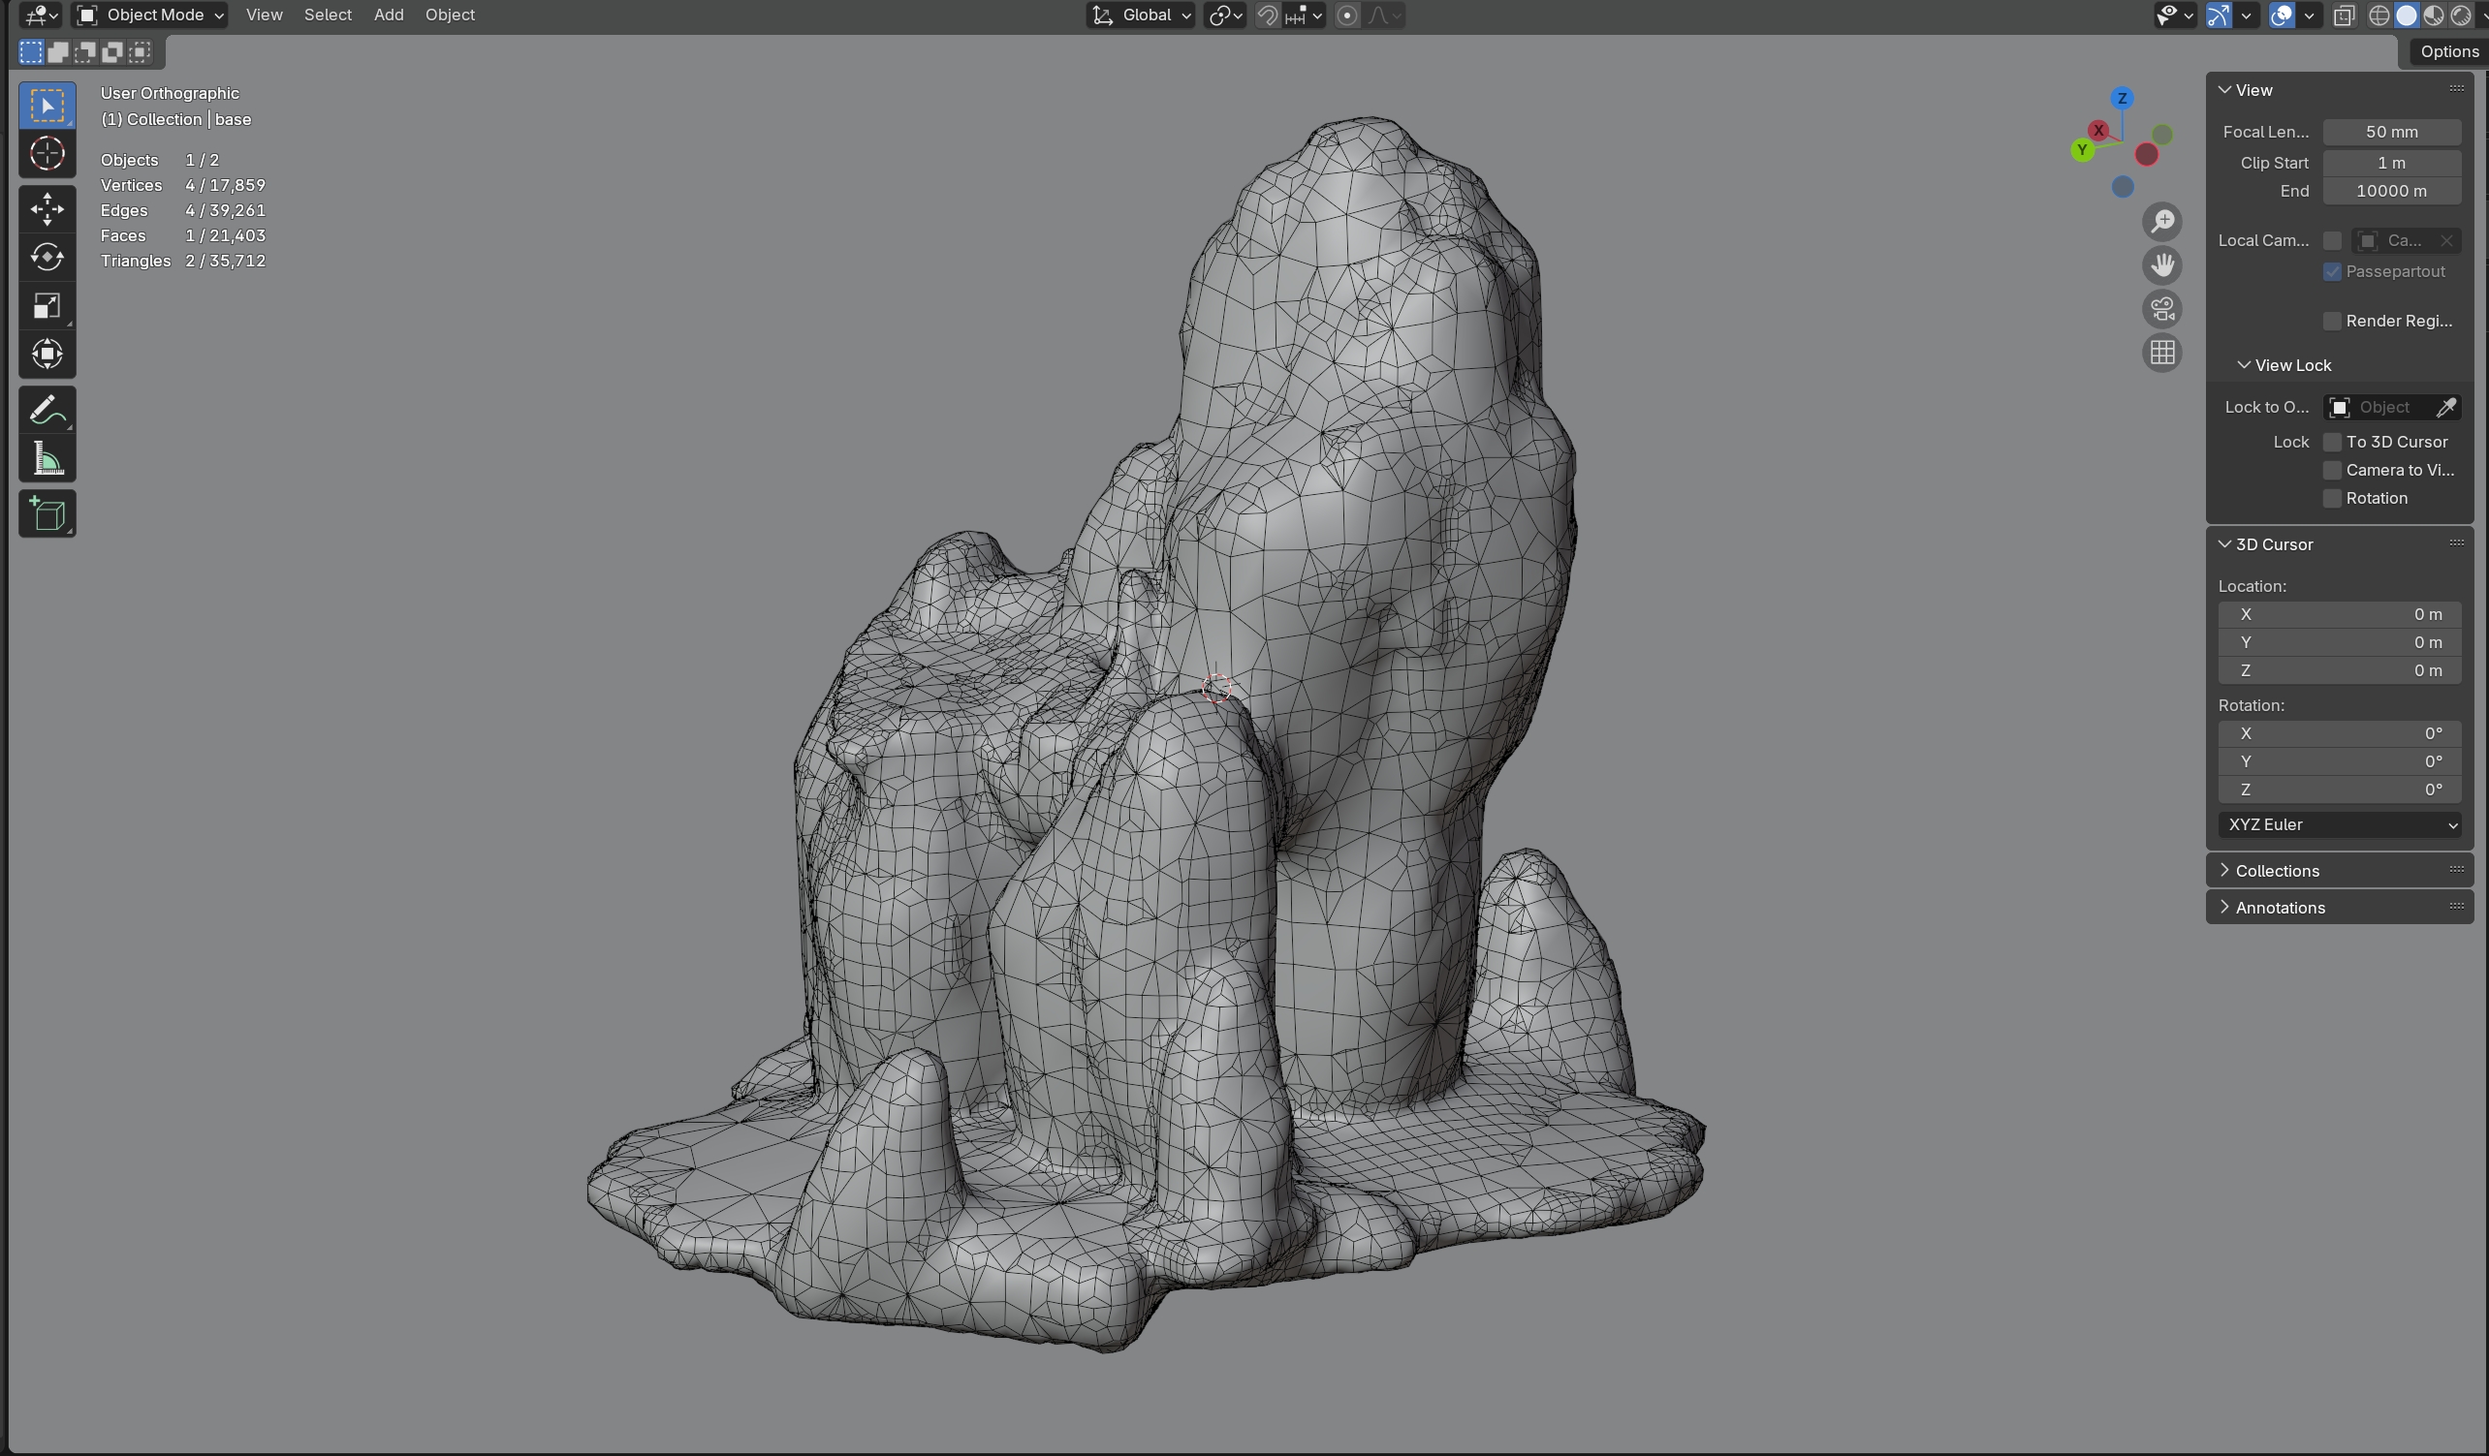The image size is (2489, 1456).
Task: Enable Lock To 3D Cursor checkbox
Action: 2332,441
